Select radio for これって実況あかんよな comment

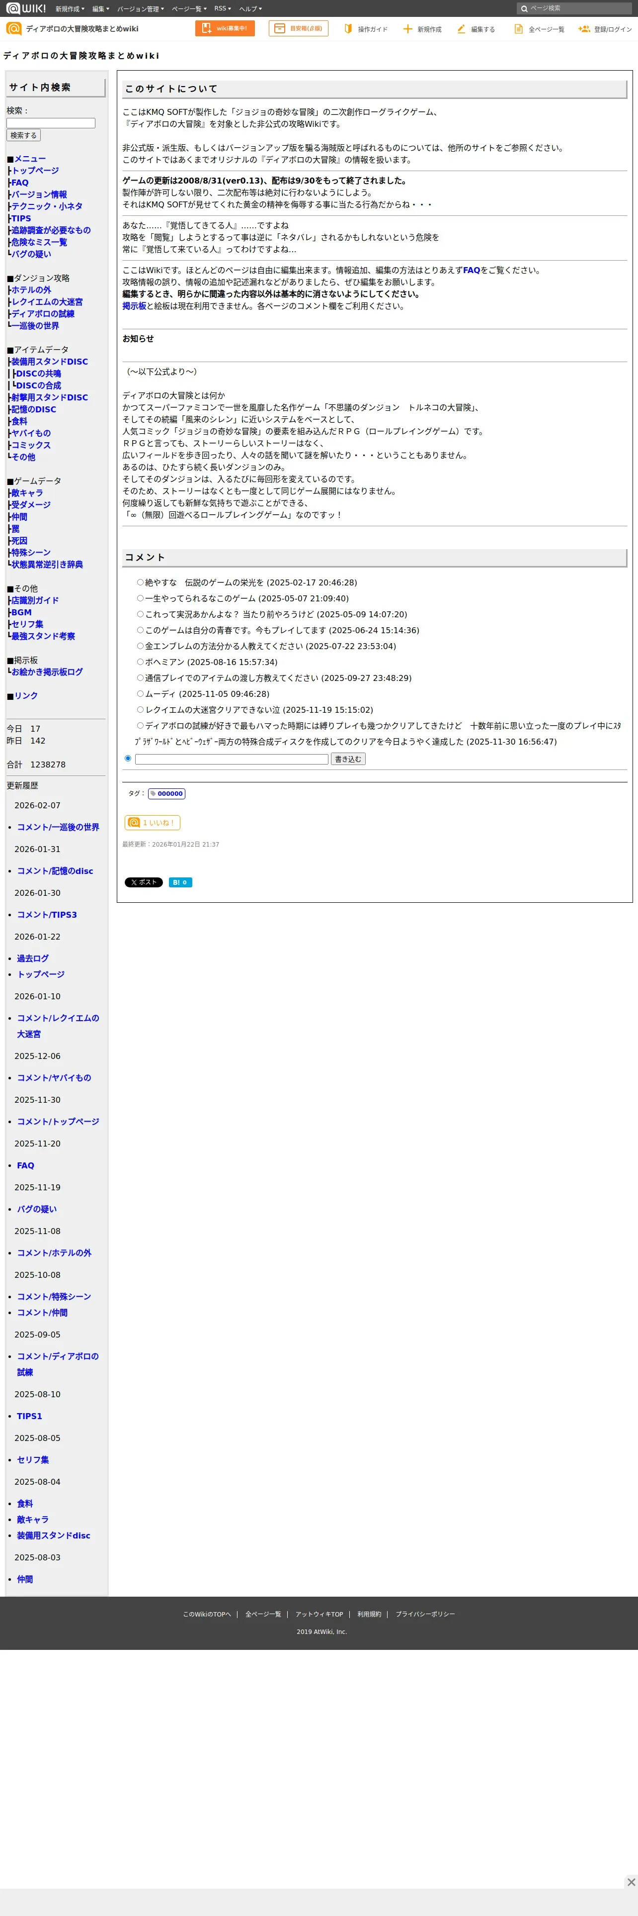(x=140, y=614)
